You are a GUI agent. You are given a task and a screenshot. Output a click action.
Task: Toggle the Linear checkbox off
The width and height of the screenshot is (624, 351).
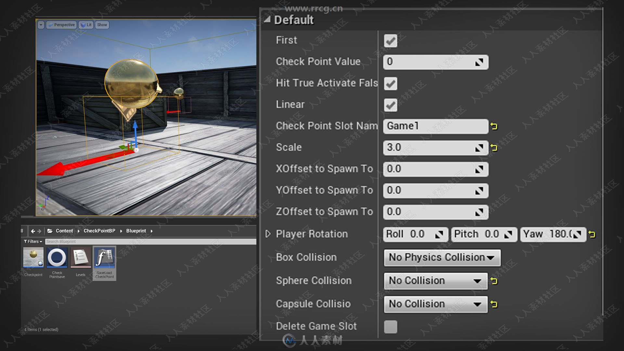[390, 105]
